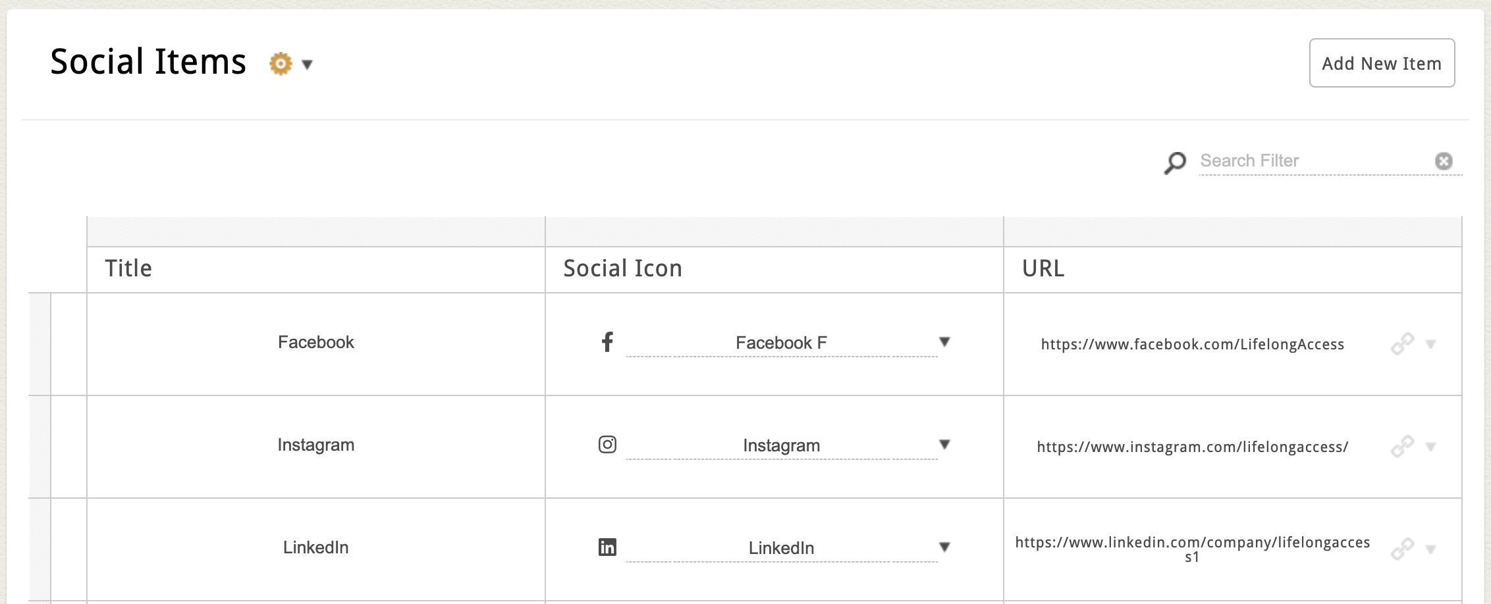Click the link icon for LinkedIn URL

click(1402, 549)
